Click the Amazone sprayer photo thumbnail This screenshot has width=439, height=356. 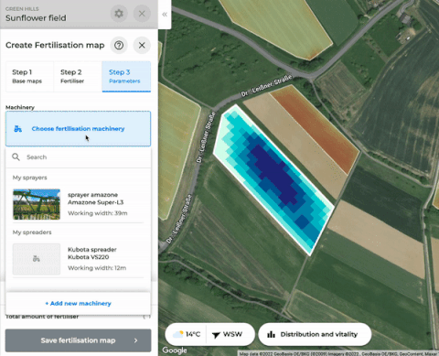click(37, 204)
